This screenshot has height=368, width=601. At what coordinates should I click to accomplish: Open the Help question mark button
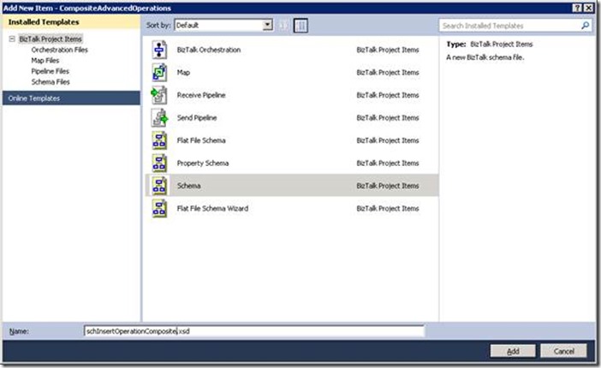(x=577, y=8)
